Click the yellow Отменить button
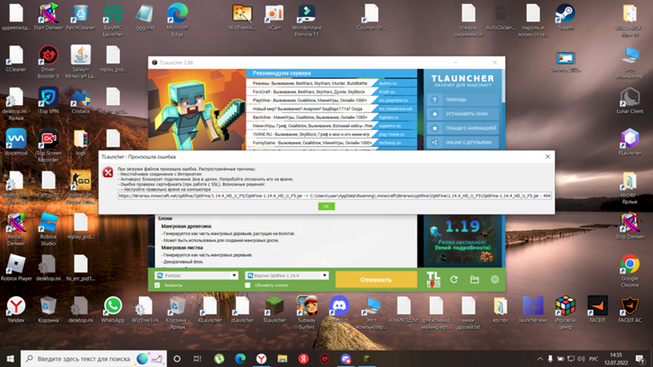Image resolution: width=653 pixels, height=367 pixels. click(376, 280)
